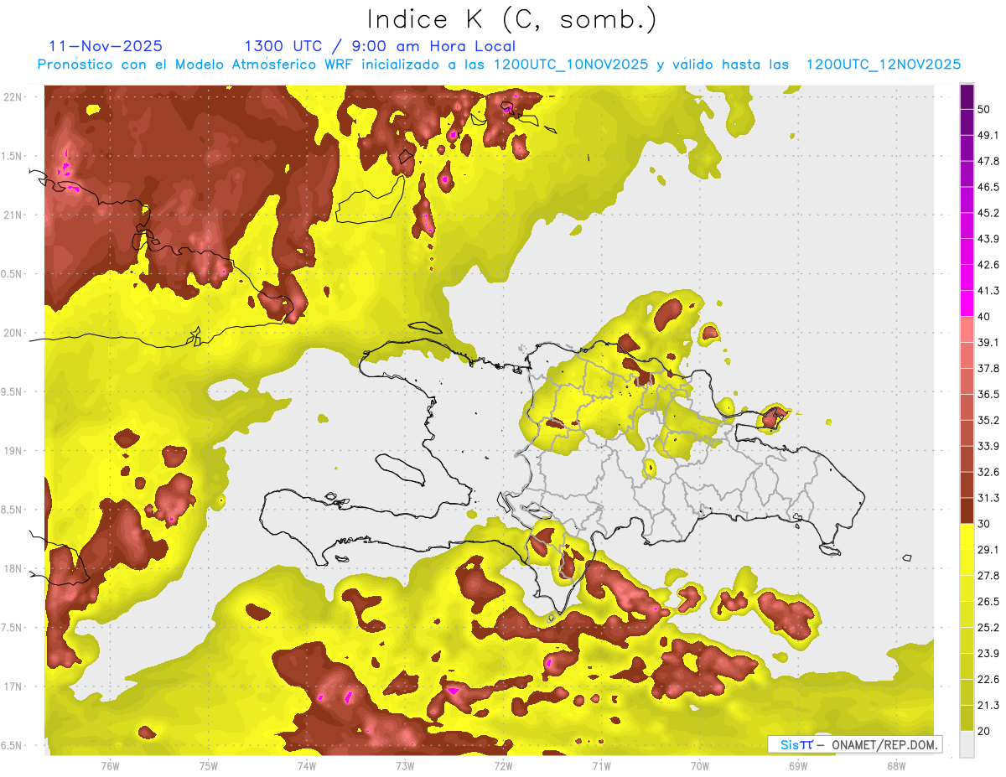Click the '75W' longitude axis label
The image size is (1006, 777).
click(209, 765)
